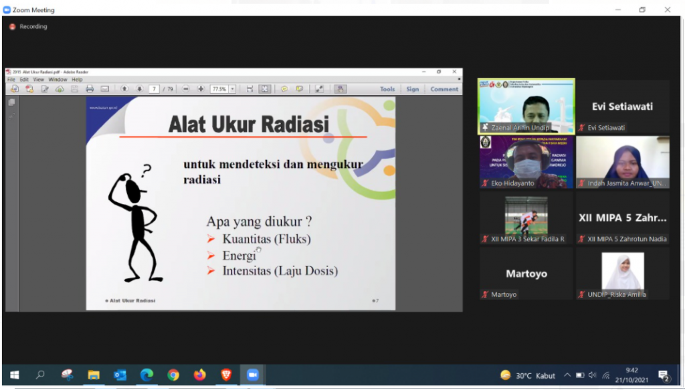Open Firefox from the taskbar

(199, 375)
